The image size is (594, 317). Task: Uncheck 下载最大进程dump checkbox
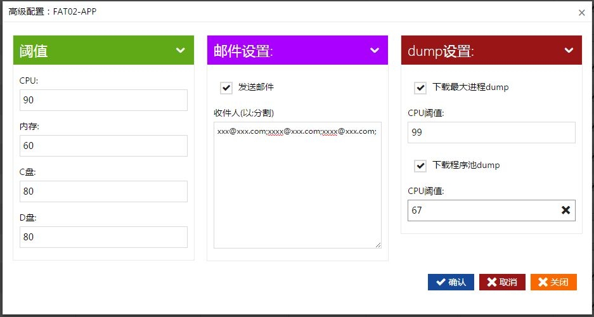[x=420, y=88]
